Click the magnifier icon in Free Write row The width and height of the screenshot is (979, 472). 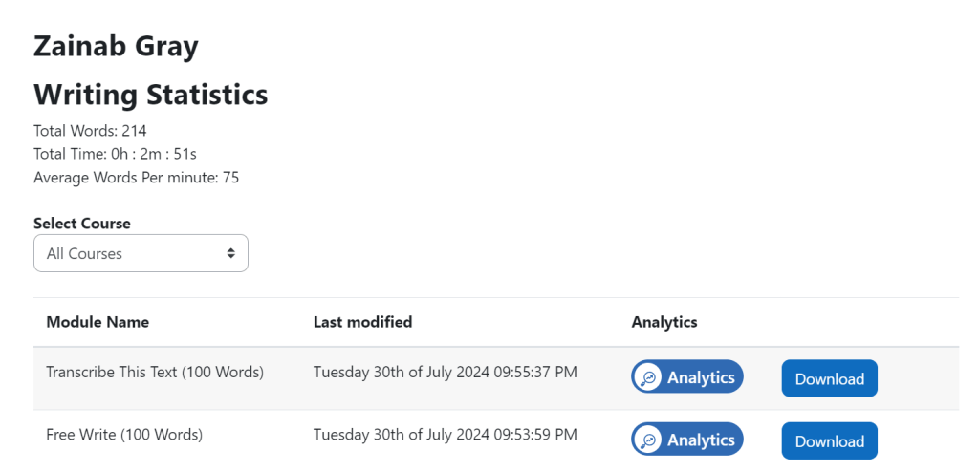pos(648,440)
